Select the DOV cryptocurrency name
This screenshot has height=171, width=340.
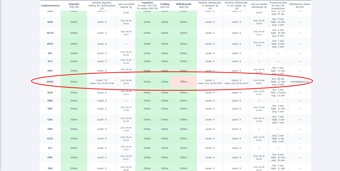50,93
